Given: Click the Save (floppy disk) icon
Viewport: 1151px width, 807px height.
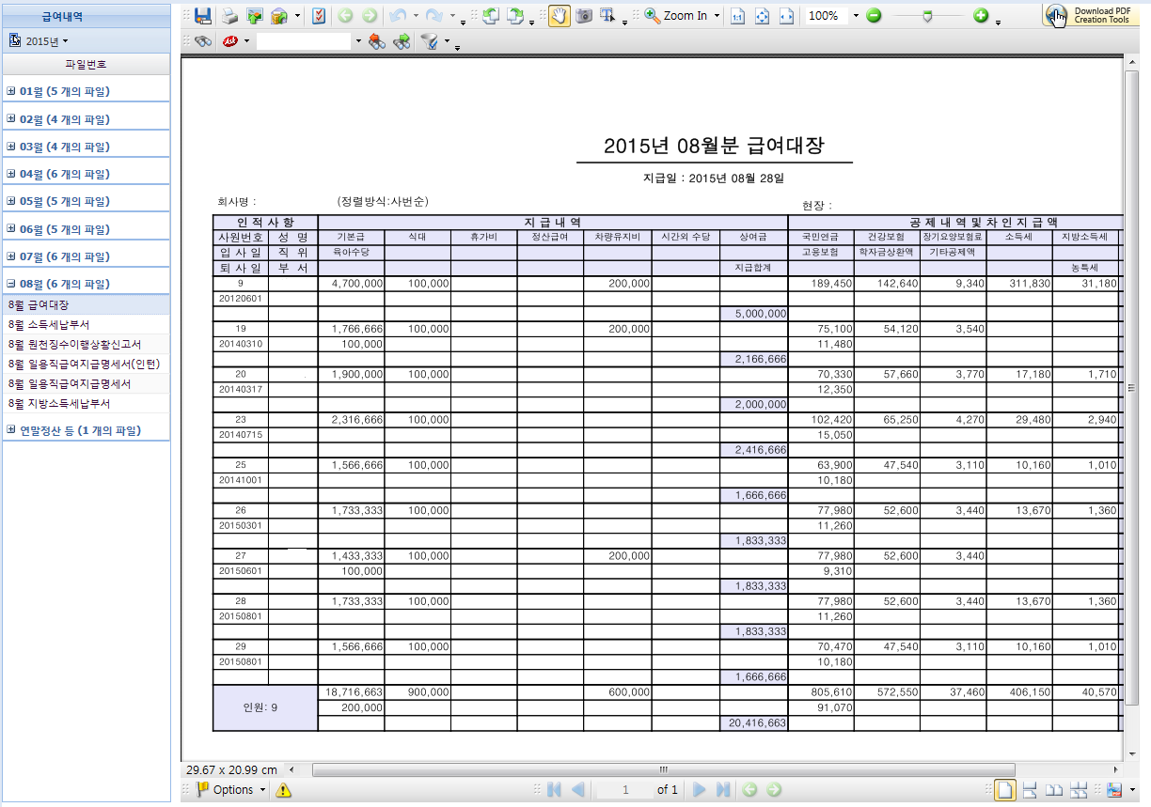Looking at the screenshot, I should 203,16.
